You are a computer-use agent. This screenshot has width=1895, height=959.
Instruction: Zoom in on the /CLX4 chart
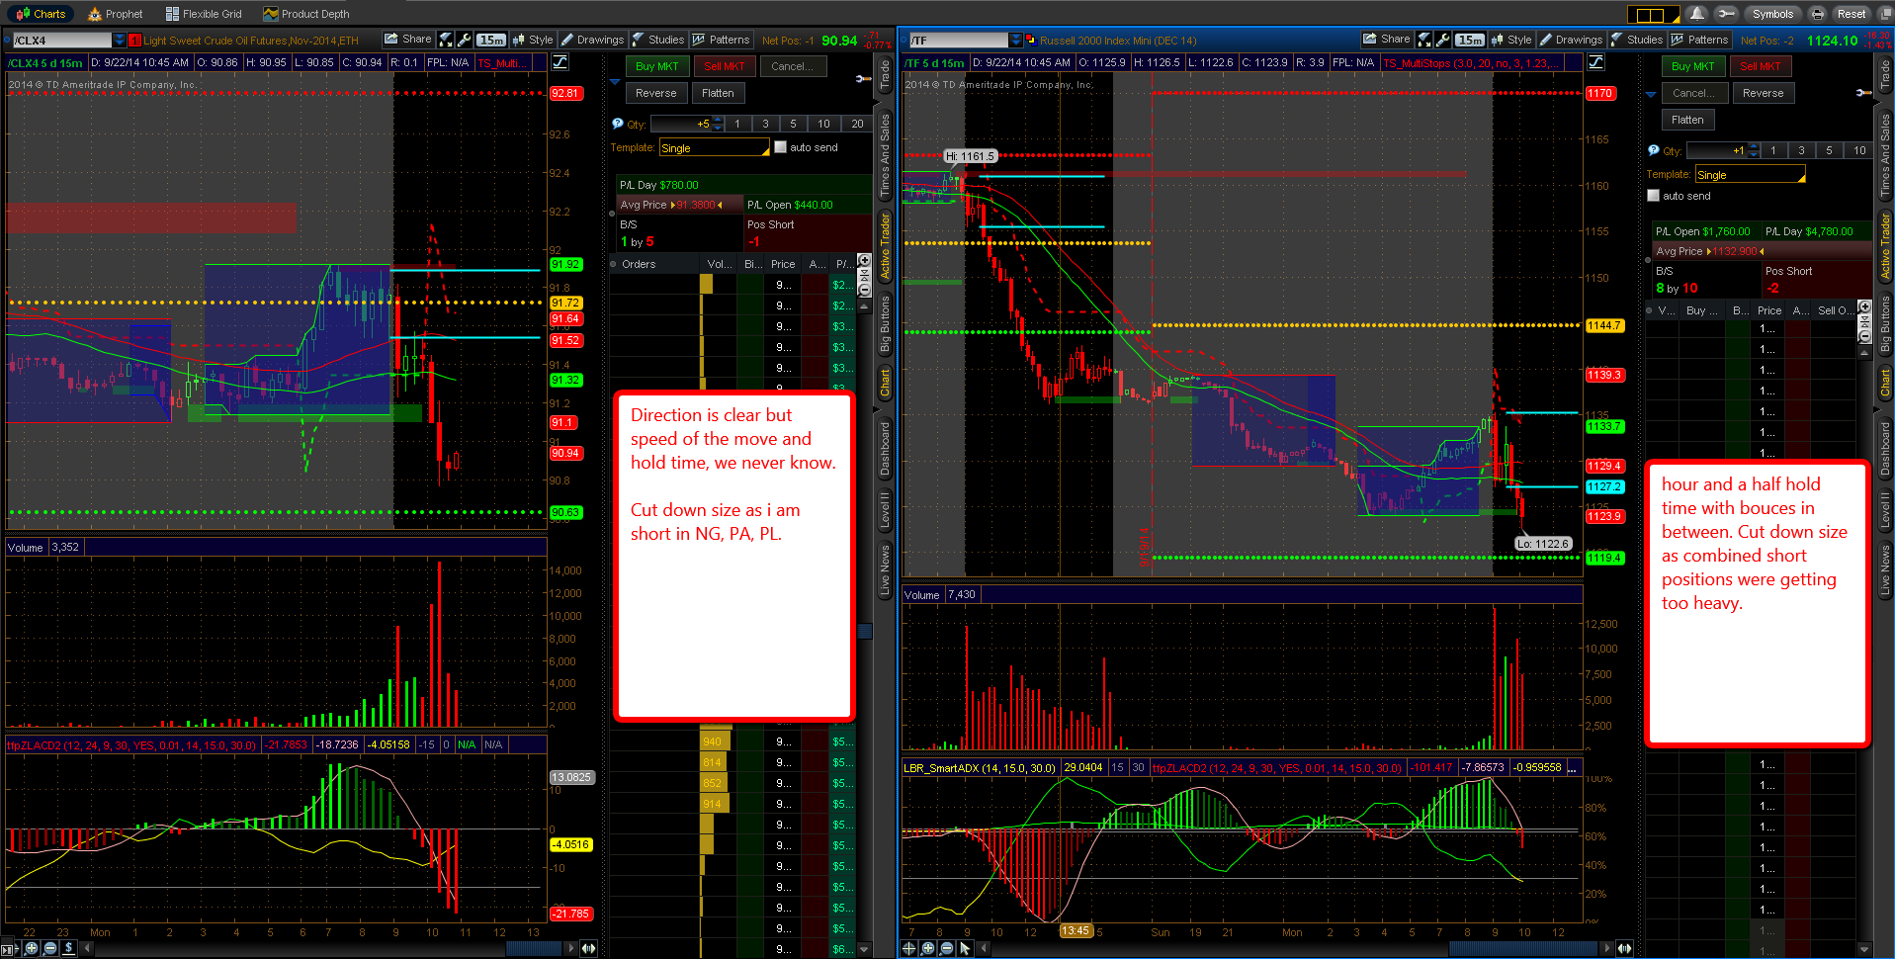pos(32,948)
